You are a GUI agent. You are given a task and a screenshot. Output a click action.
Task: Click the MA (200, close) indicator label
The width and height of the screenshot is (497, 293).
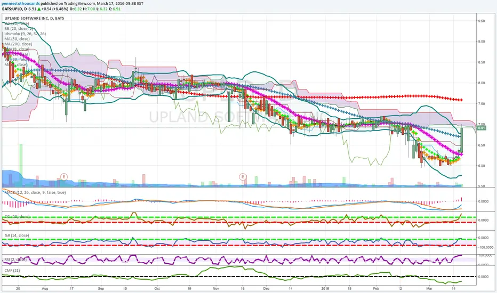pyautogui.click(x=18, y=44)
